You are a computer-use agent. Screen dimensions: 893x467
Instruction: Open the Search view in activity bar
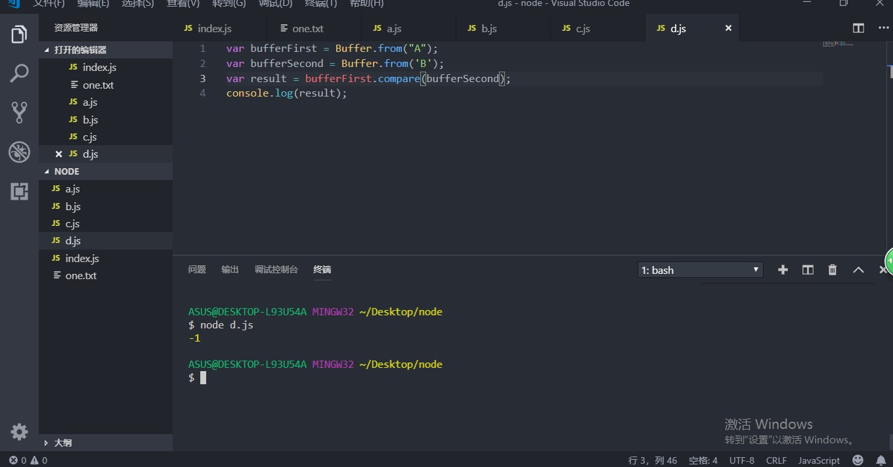(x=19, y=73)
